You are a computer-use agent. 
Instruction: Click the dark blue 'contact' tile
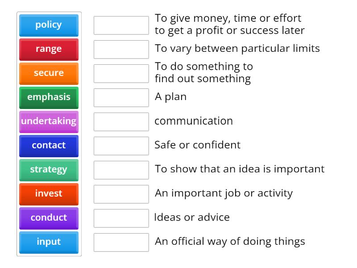pyautogui.click(x=49, y=146)
